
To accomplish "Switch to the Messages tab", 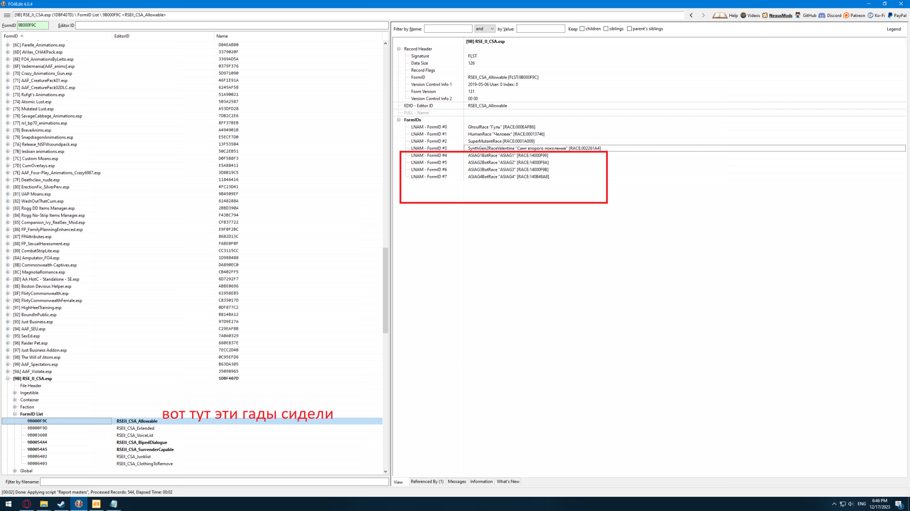I will click(x=456, y=482).
